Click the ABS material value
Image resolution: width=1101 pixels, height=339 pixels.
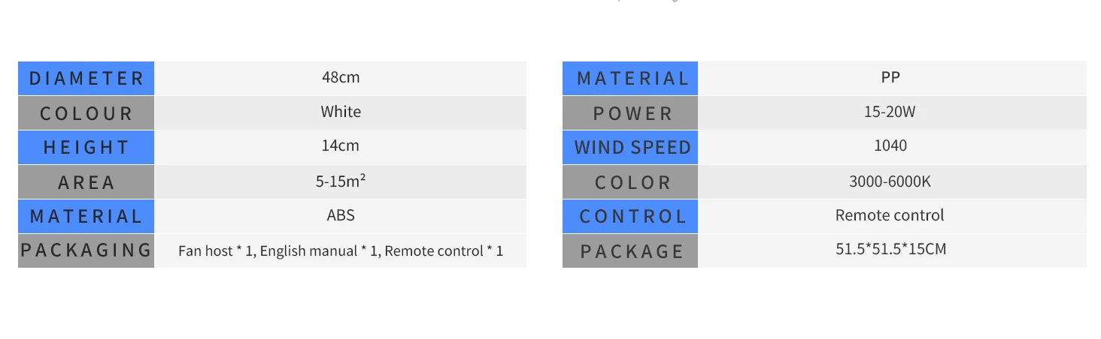[x=341, y=215]
